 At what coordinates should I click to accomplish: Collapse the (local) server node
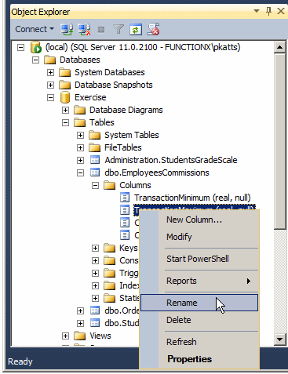[20, 48]
